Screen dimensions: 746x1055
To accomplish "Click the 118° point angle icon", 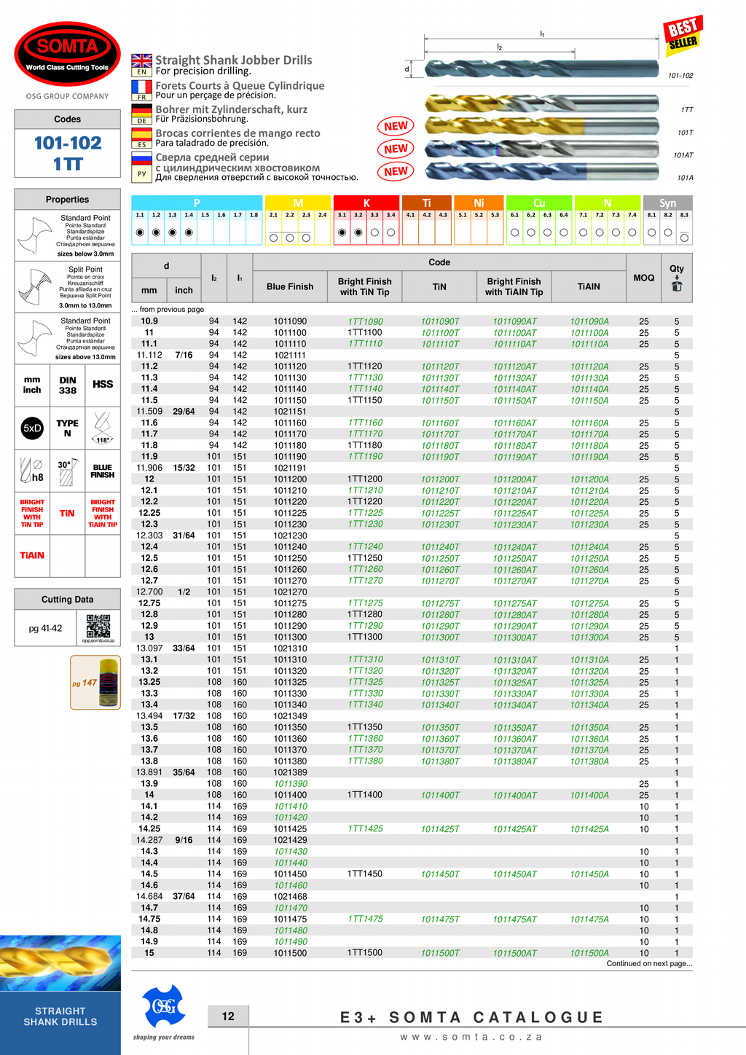I will point(103,428).
